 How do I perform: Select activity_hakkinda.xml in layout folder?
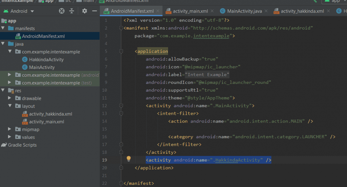50,114
